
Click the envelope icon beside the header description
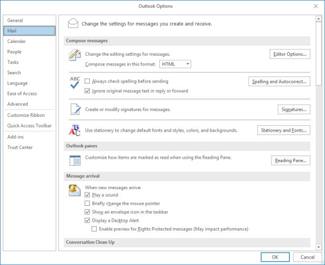73,23
